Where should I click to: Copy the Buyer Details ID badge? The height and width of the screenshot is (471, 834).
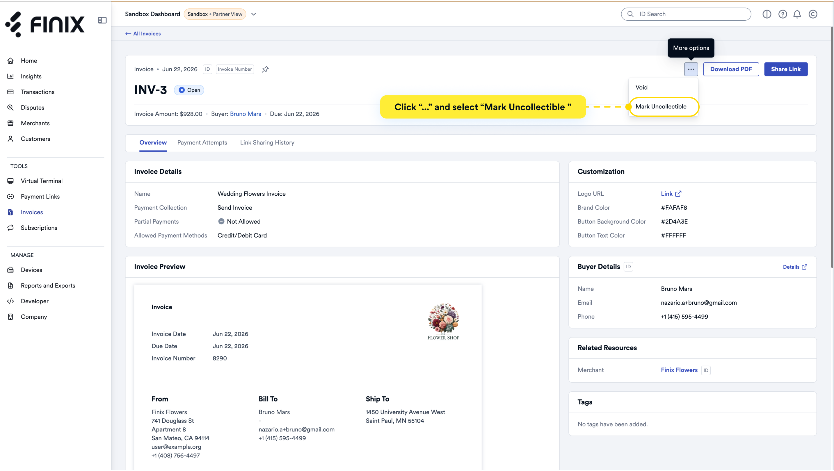click(x=628, y=267)
